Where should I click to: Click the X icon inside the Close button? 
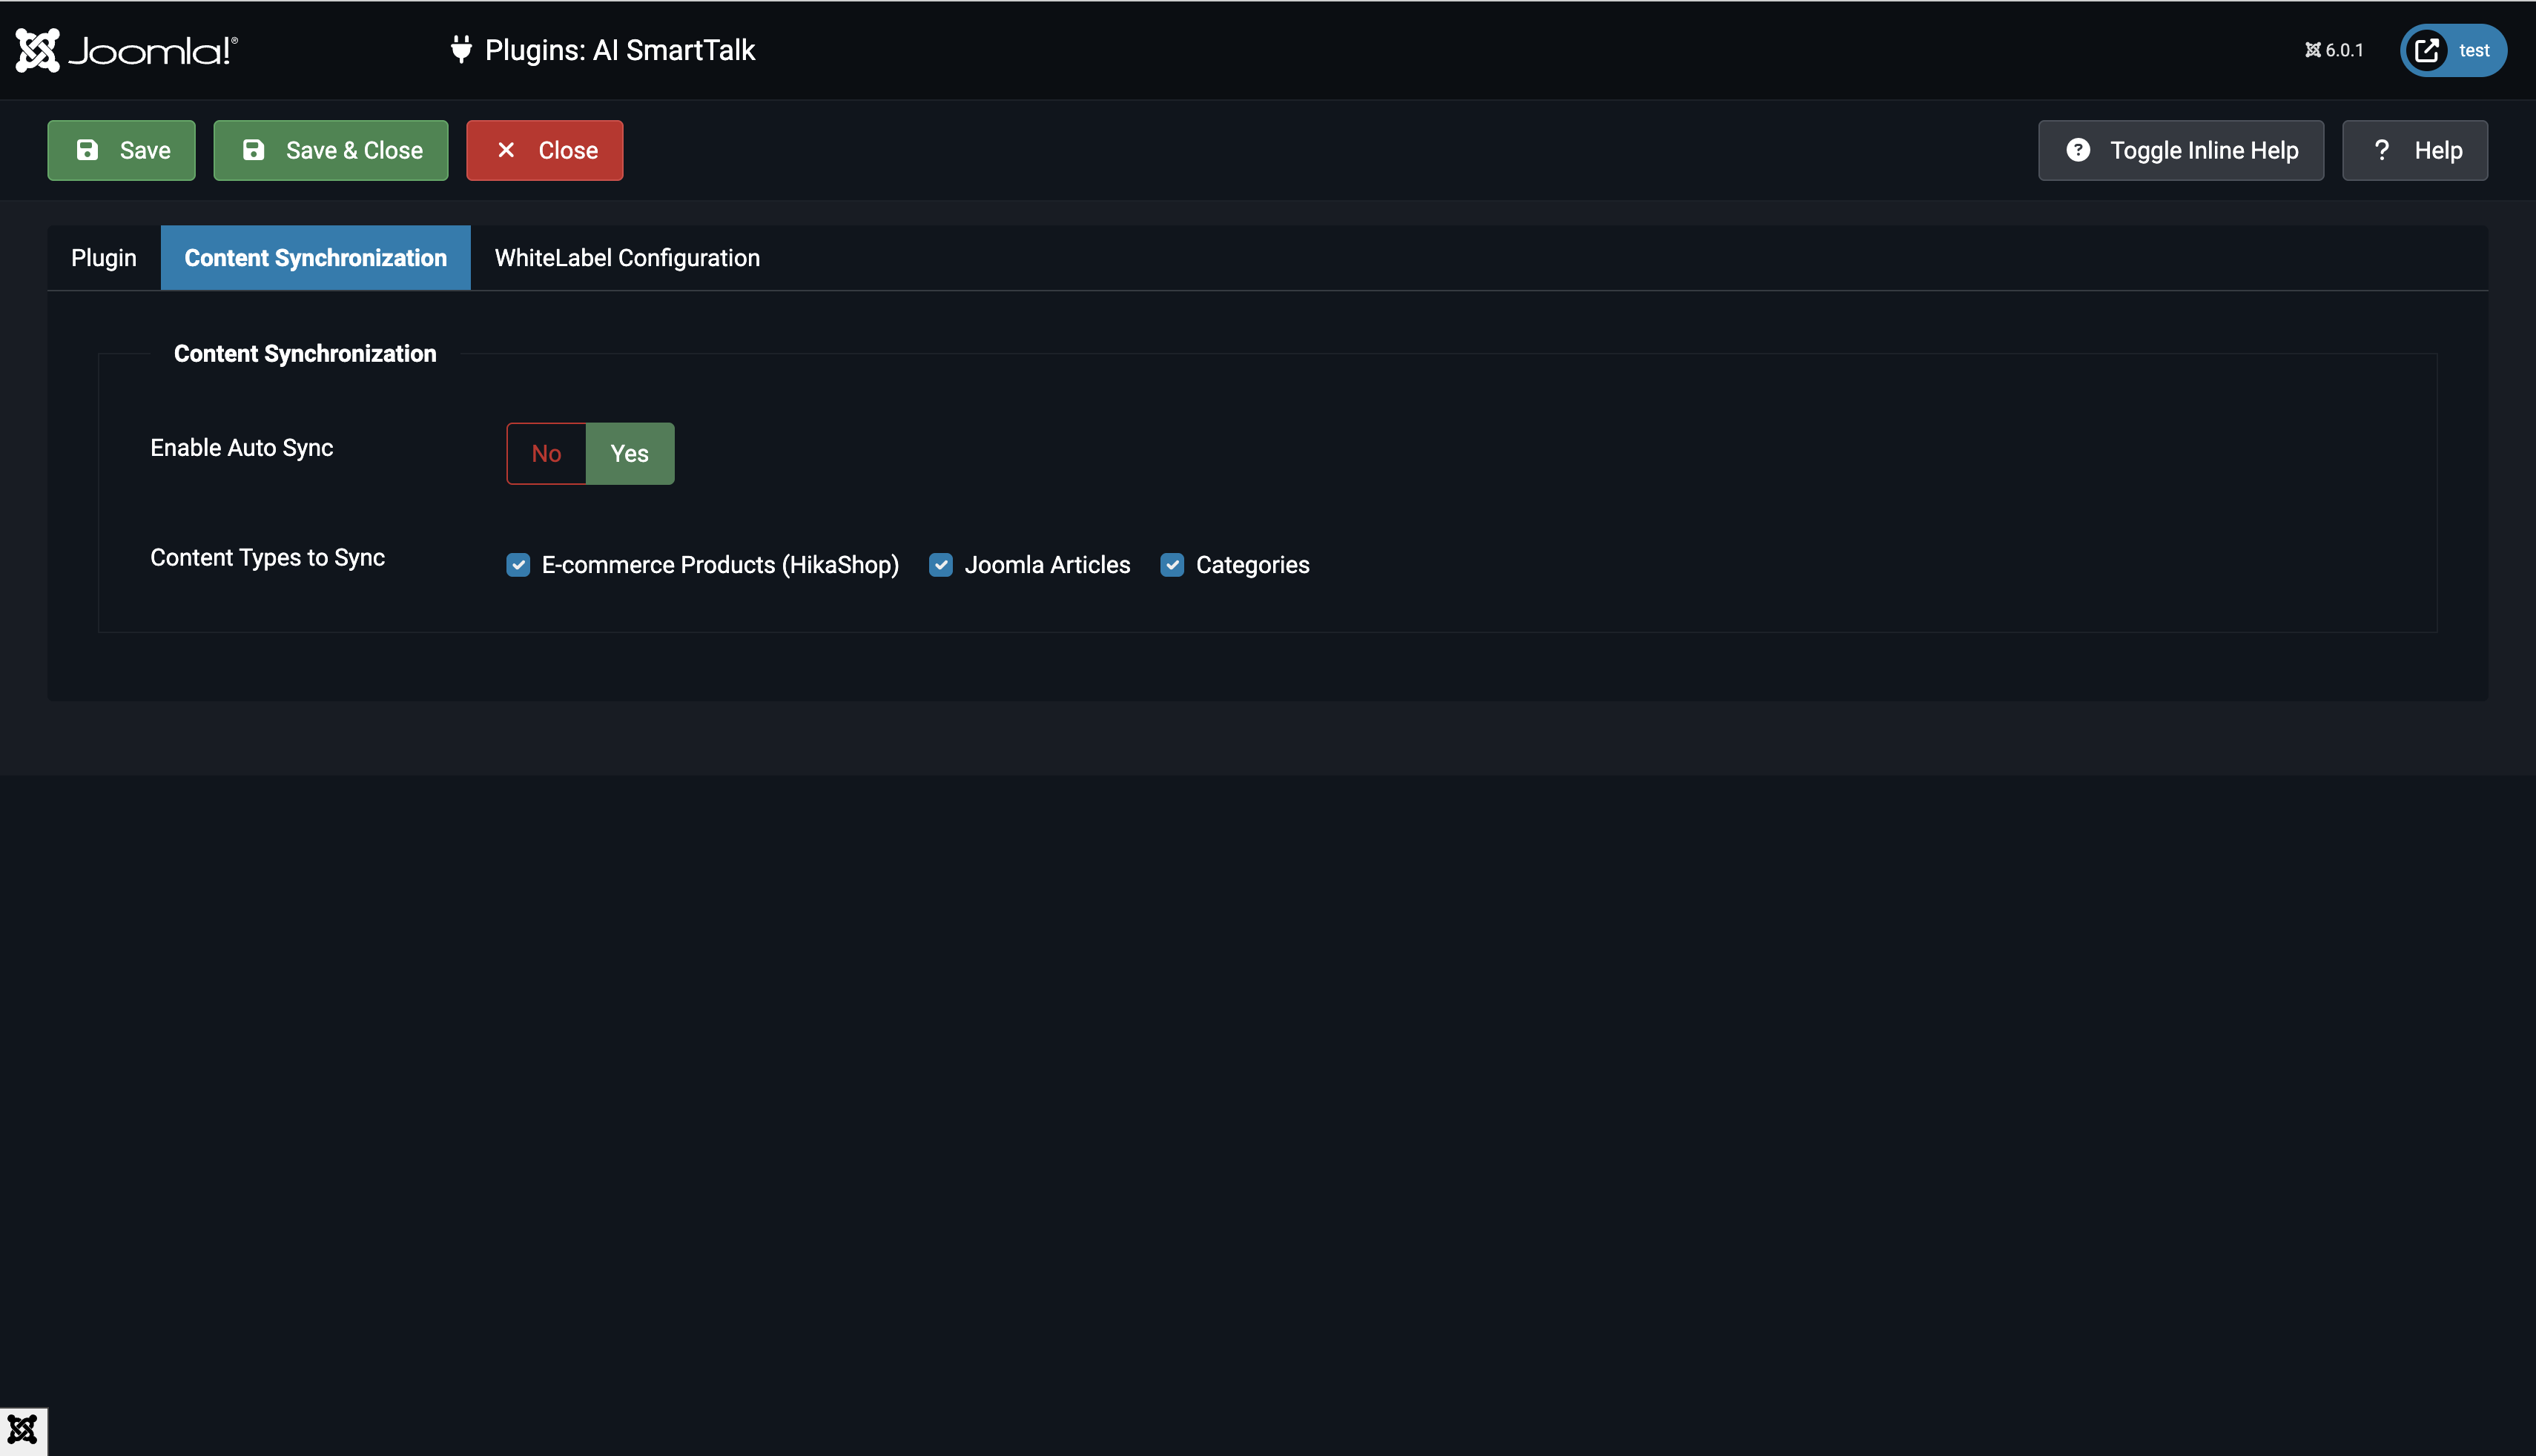pyautogui.click(x=507, y=150)
